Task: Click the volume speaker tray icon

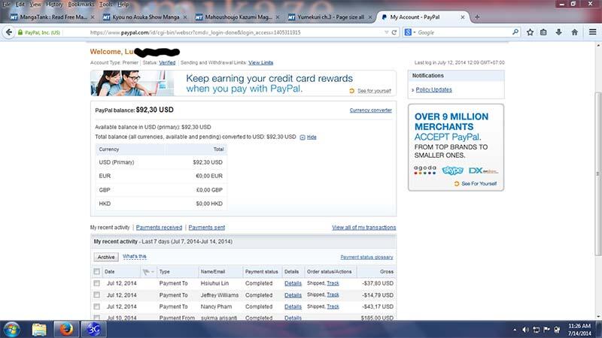Action: coord(525,330)
